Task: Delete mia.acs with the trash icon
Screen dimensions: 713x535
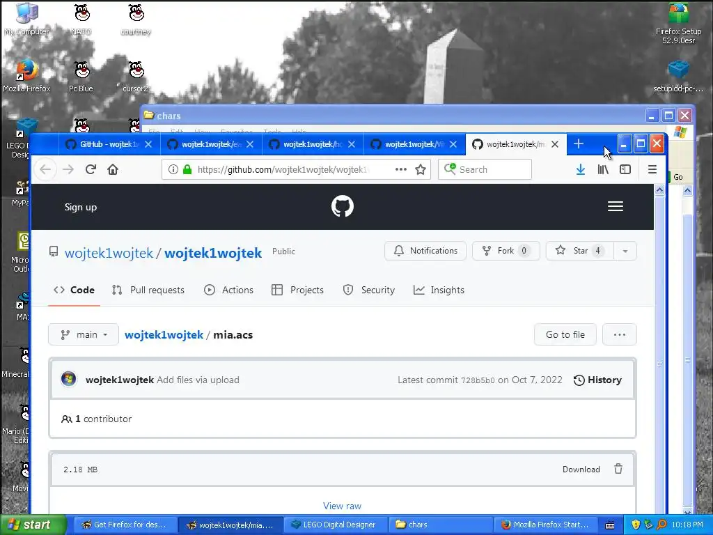Action: [x=618, y=469]
